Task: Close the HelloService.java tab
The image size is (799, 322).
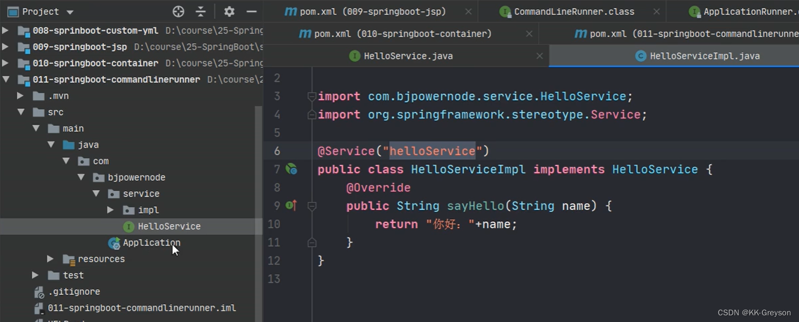Action: click(x=539, y=56)
